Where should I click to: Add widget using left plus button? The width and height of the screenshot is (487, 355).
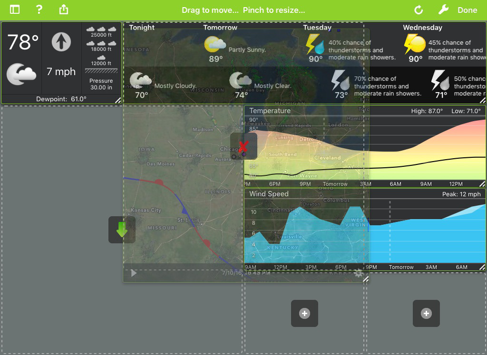pos(304,314)
